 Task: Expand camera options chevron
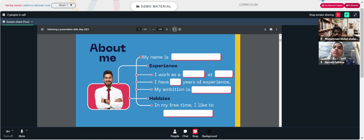[13, 130]
